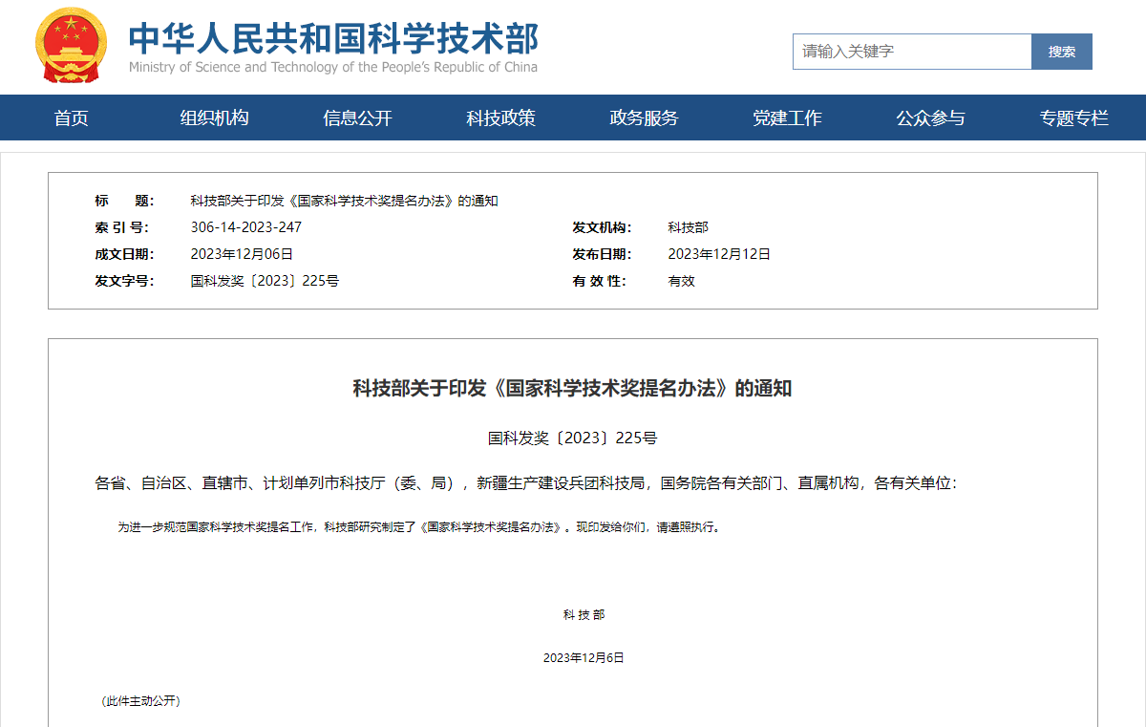This screenshot has width=1146, height=727.
Task: Click the 发文机构 value 科技部
Action: click(x=689, y=227)
